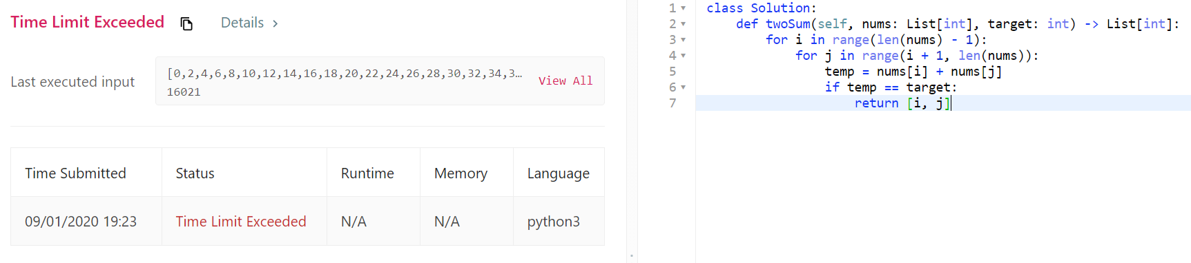
Task: Place cursor on 'return [i, j]' line
Action: tap(902, 103)
